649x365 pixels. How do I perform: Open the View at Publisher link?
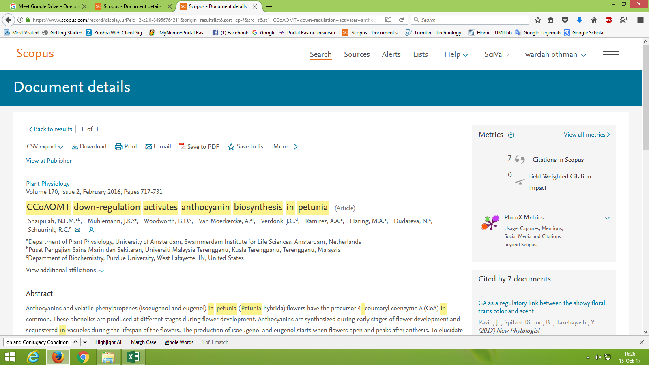pos(49,161)
